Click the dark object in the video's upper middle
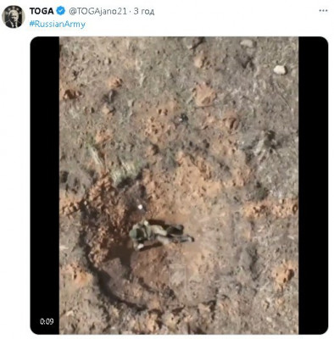Screen dimensions: 334x339 pyautogui.click(x=183, y=119)
